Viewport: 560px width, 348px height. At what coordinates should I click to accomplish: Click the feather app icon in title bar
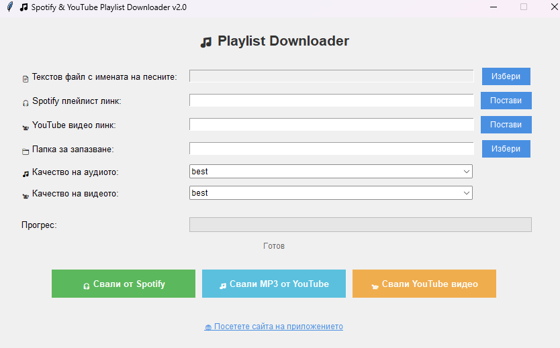[x=10, y=7]
